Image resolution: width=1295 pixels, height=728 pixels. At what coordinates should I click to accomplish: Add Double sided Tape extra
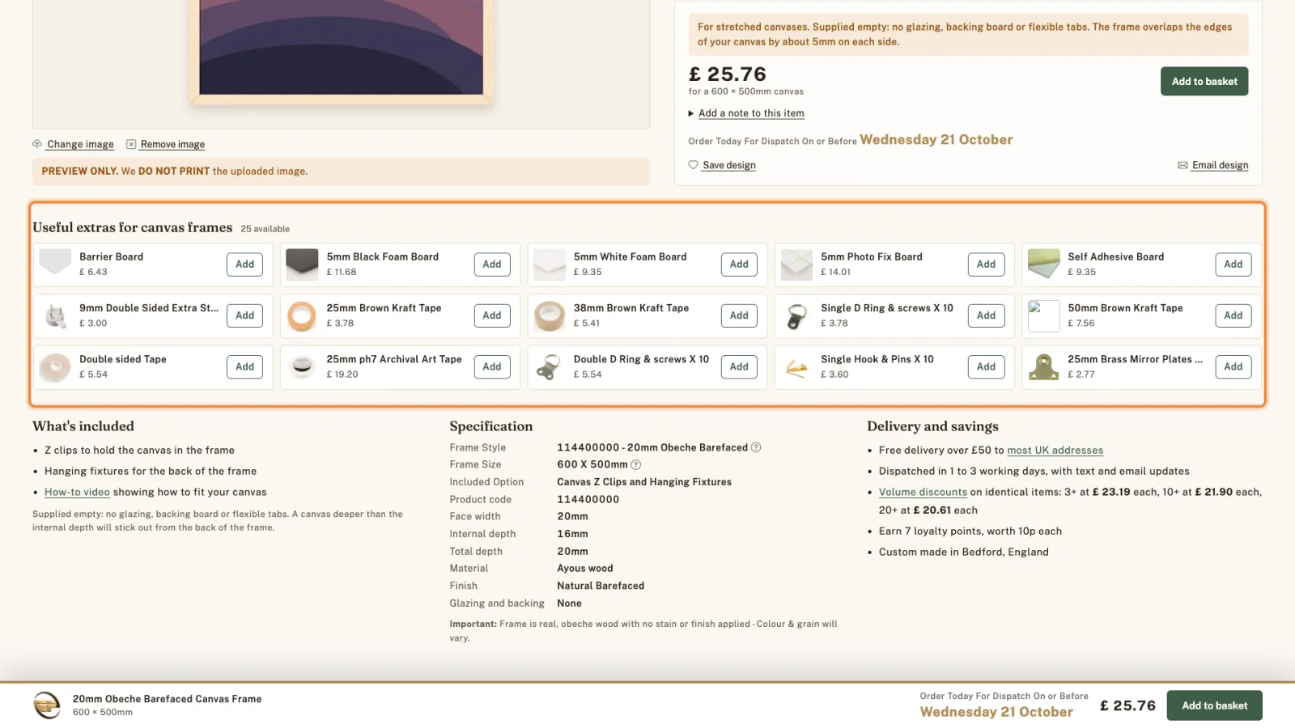point(244,366)
